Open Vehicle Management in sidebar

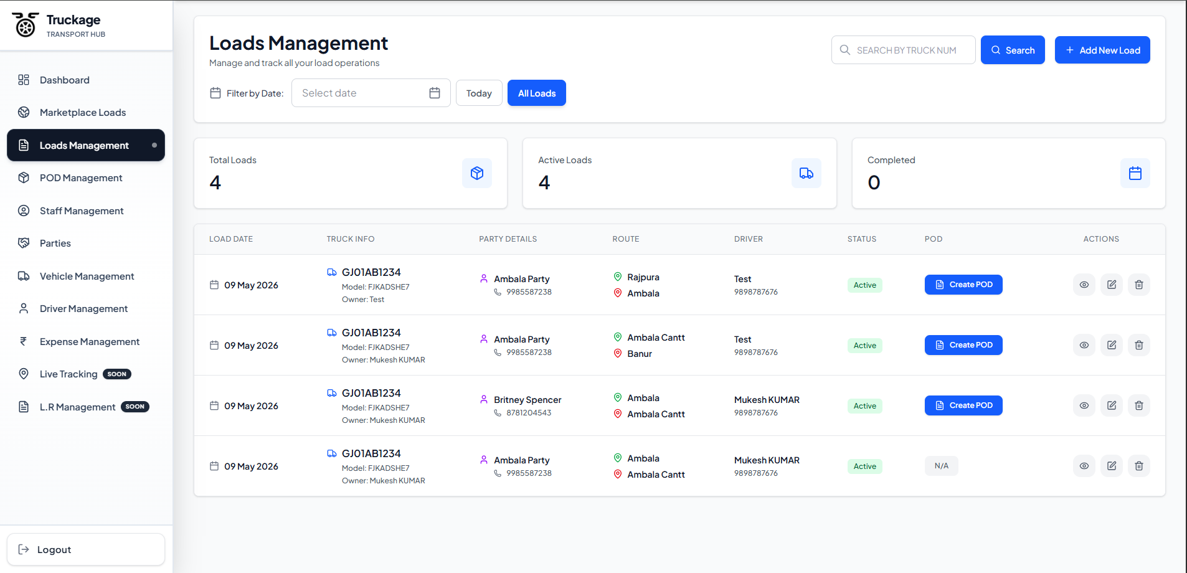coord(86,276)
